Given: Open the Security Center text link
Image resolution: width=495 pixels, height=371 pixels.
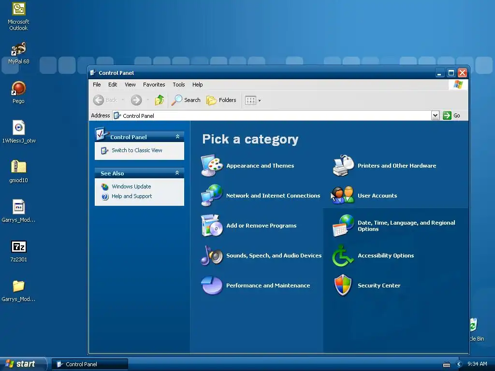Looking at the screenshot, I should click(x=379, y=285).
